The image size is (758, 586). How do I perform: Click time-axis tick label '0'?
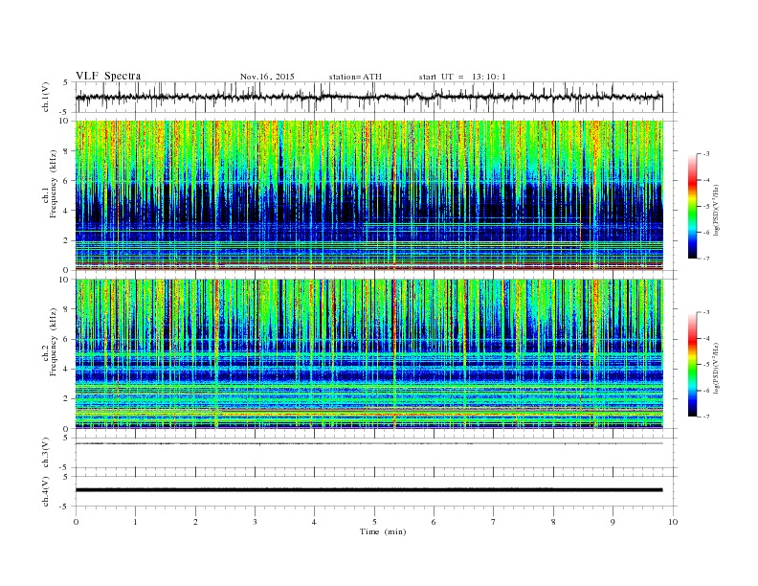click(76, 522)
